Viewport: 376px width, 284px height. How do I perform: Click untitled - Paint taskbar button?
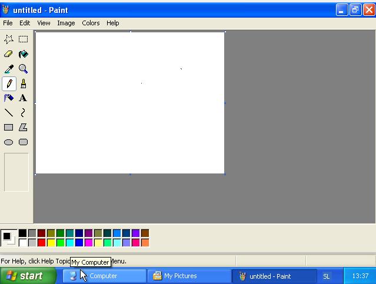[x=274, y=276]
